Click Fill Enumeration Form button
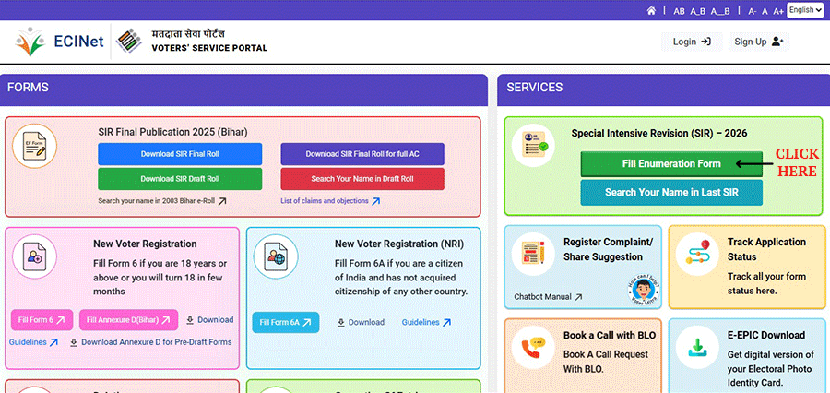 tap(670, 163)
